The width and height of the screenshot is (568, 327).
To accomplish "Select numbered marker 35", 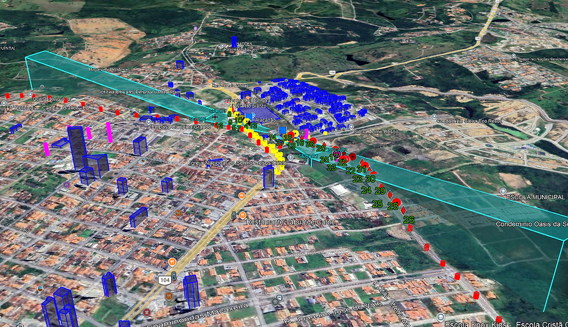I will tap(325, 160).
